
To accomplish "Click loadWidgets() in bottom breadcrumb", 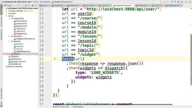I will [x=78, y=107].
